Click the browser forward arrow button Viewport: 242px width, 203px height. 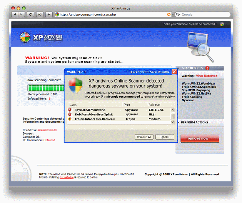(x=21, y=15)
